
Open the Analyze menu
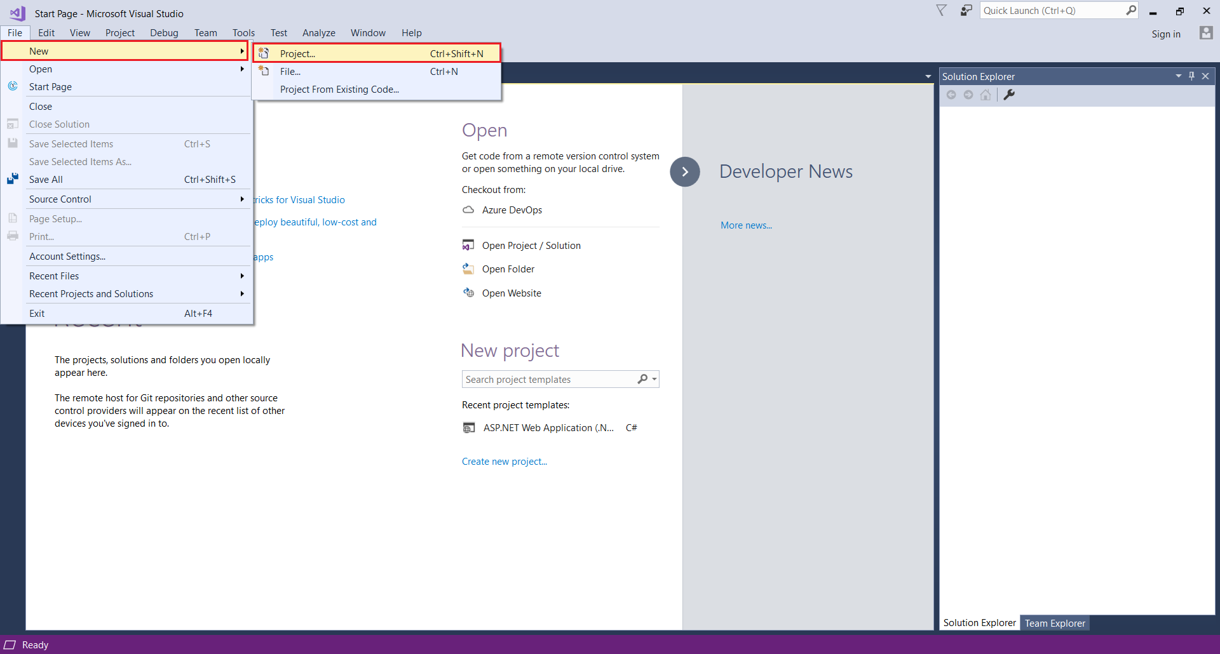(x=319, y=32)
